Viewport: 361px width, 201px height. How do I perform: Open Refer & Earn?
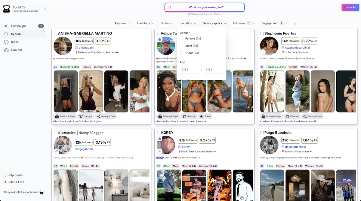click(14, 182)
